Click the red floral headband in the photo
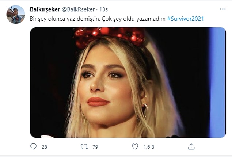232x157 pixels. 110,36
